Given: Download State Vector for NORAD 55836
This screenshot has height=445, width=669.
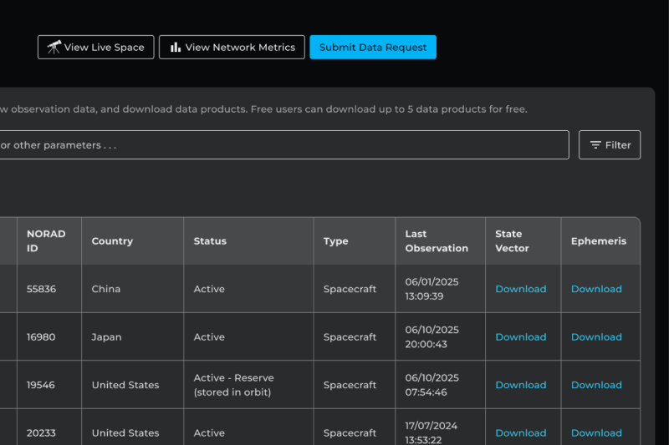Looking at the screenshot, I should click(520, 289).
